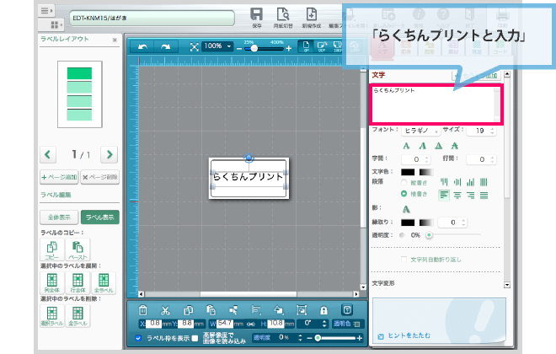Click the multi-select objects icon
Screen dimensions: 556x354
click(233, 310)
